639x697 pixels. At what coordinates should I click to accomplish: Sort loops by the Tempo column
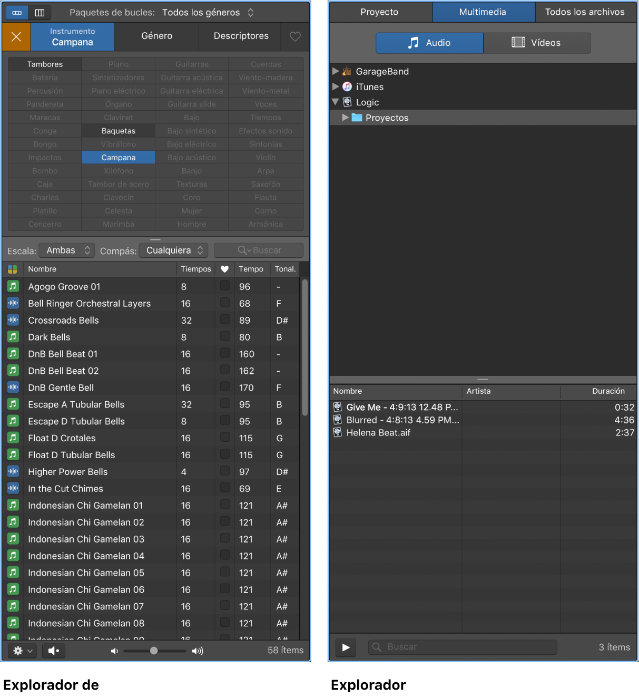click(252, 269)
